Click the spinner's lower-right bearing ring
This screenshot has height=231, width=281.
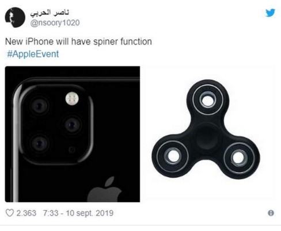click(x=239, y=158)
